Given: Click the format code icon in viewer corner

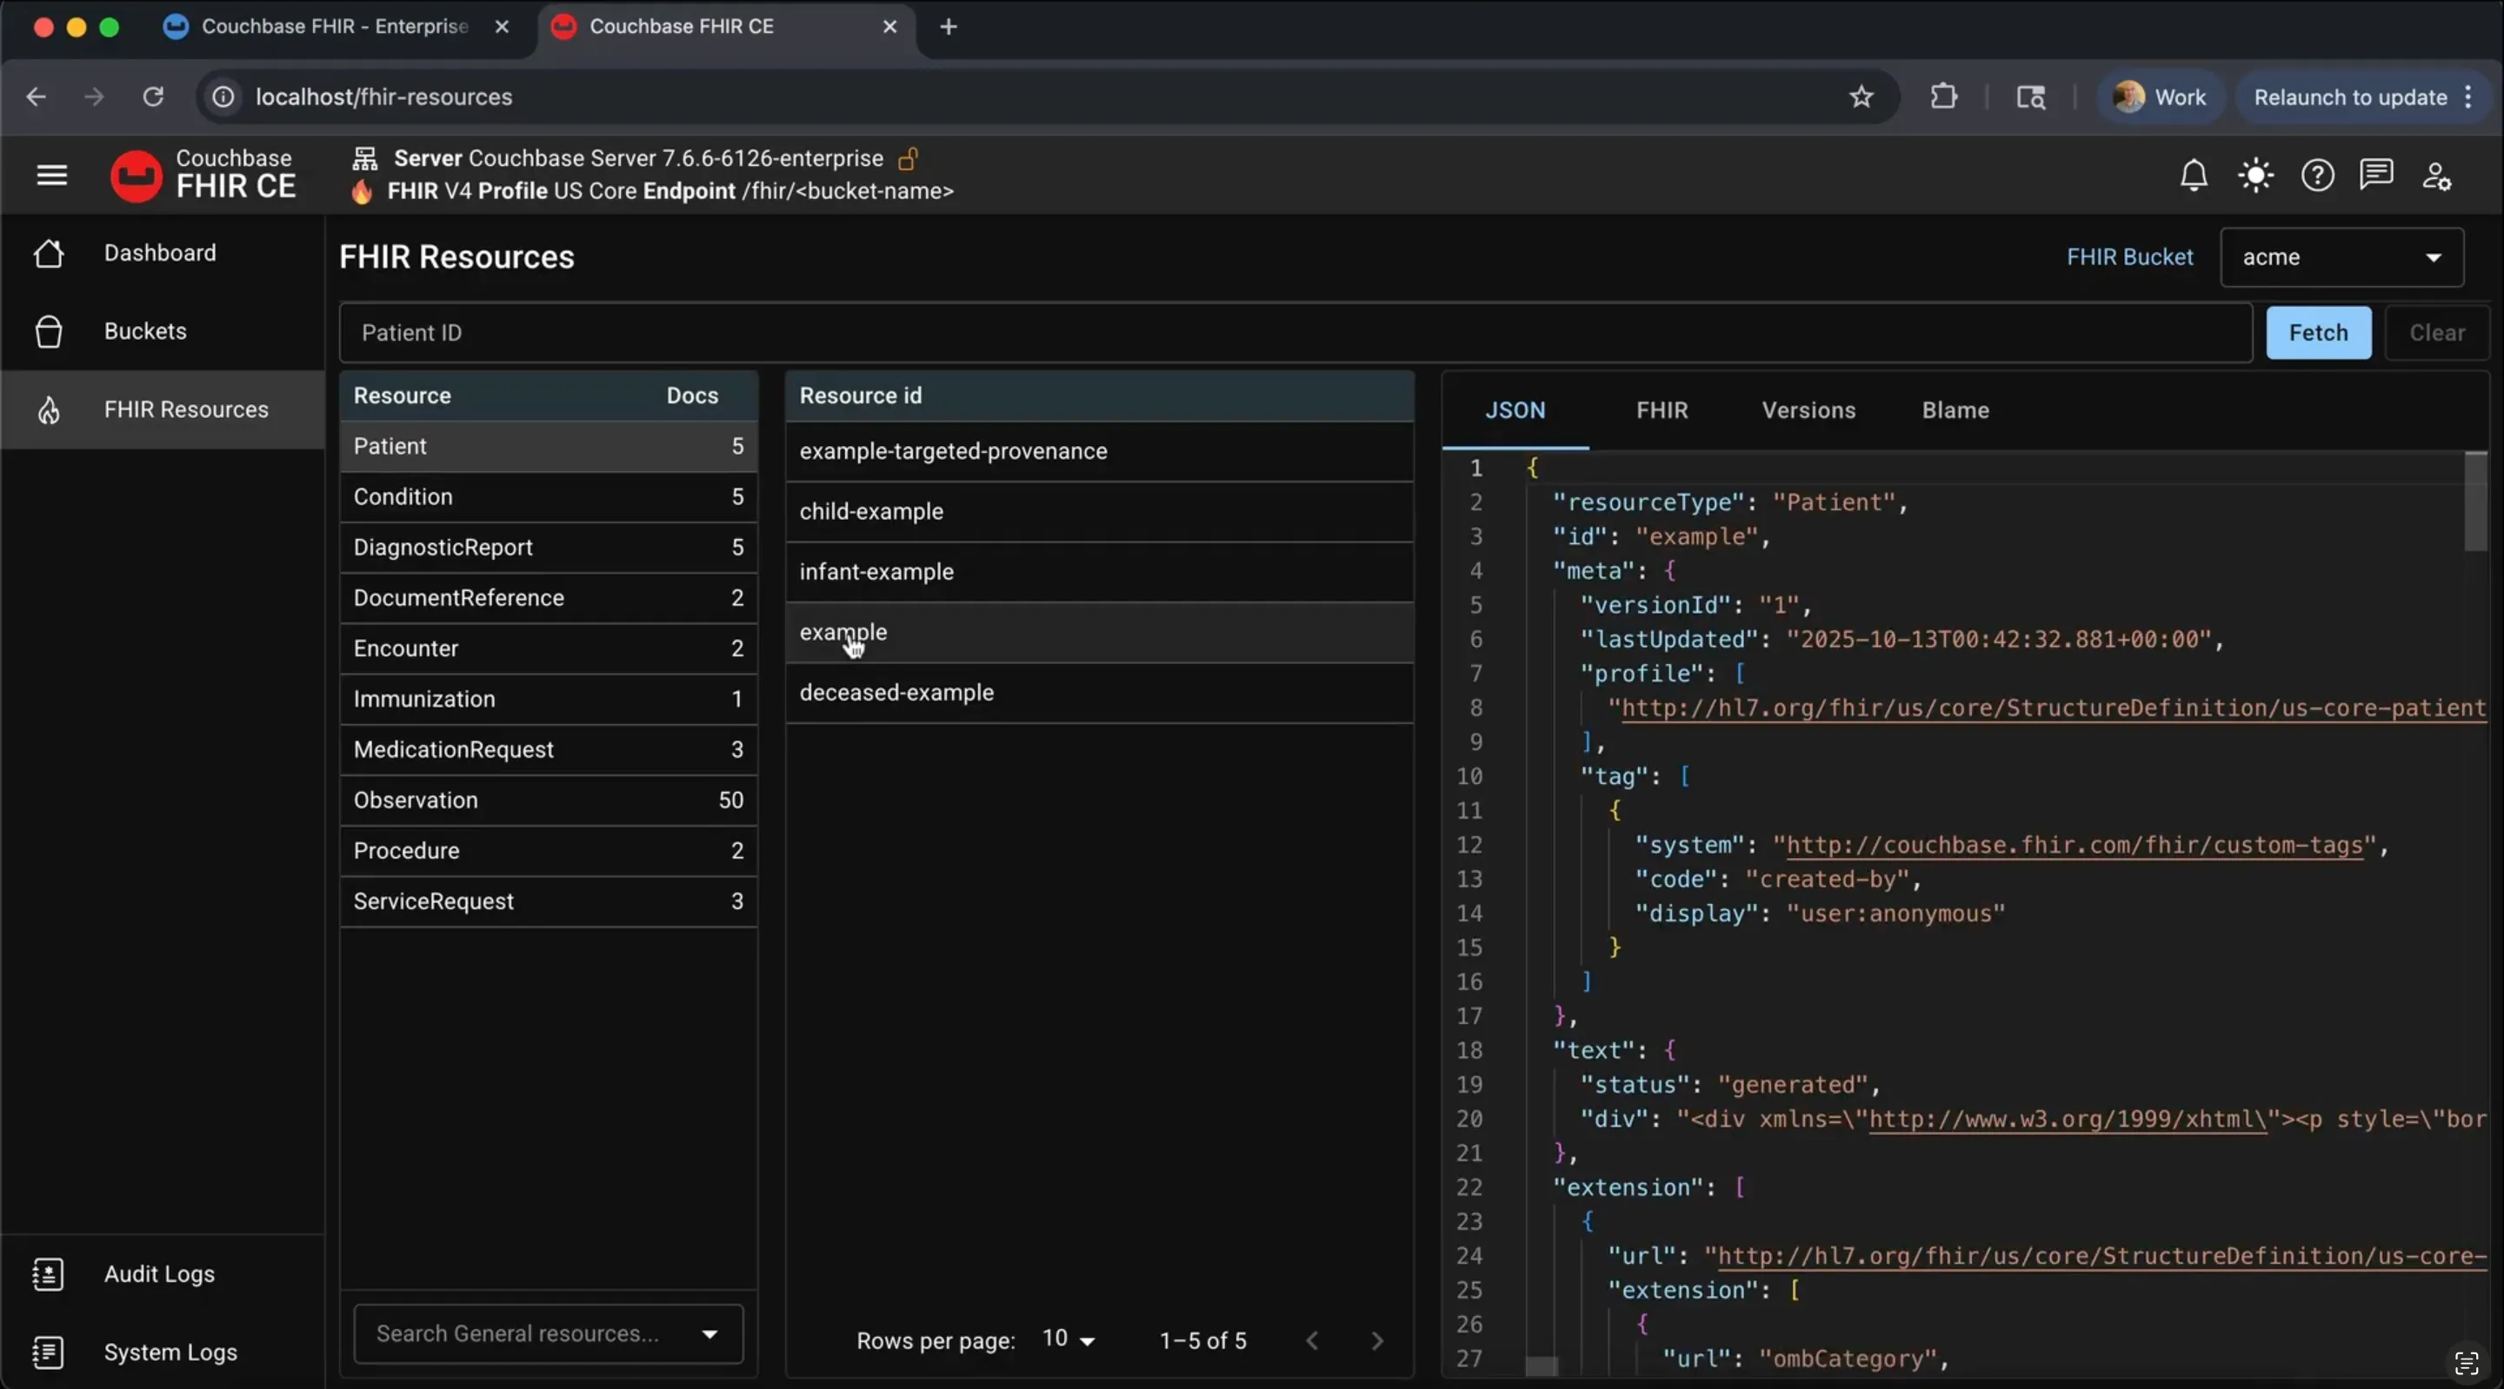Looking at the screenshot, I should tap(2468, 1364).
